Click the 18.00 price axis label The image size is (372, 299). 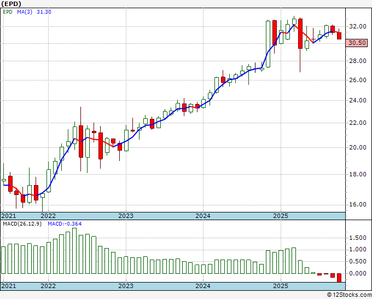[357, 174]
